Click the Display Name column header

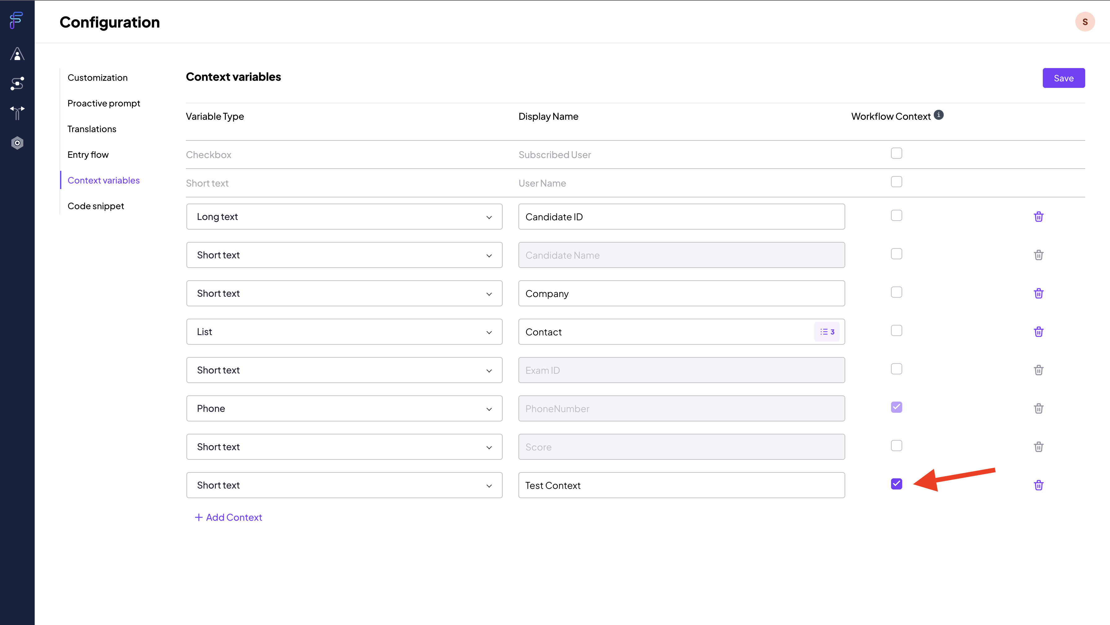[548, 116]
